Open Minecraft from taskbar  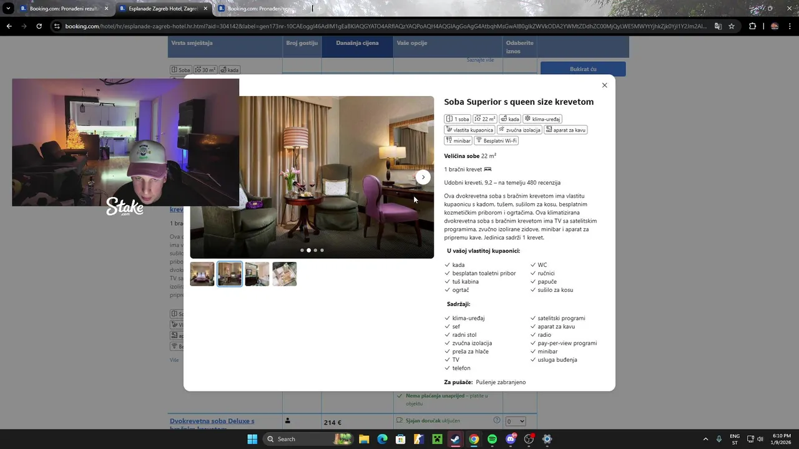438,439
